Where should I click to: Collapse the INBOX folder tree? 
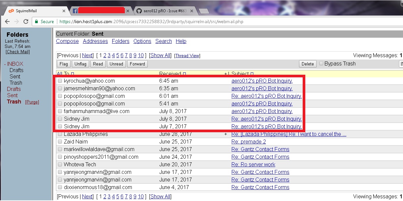[5, 64]
